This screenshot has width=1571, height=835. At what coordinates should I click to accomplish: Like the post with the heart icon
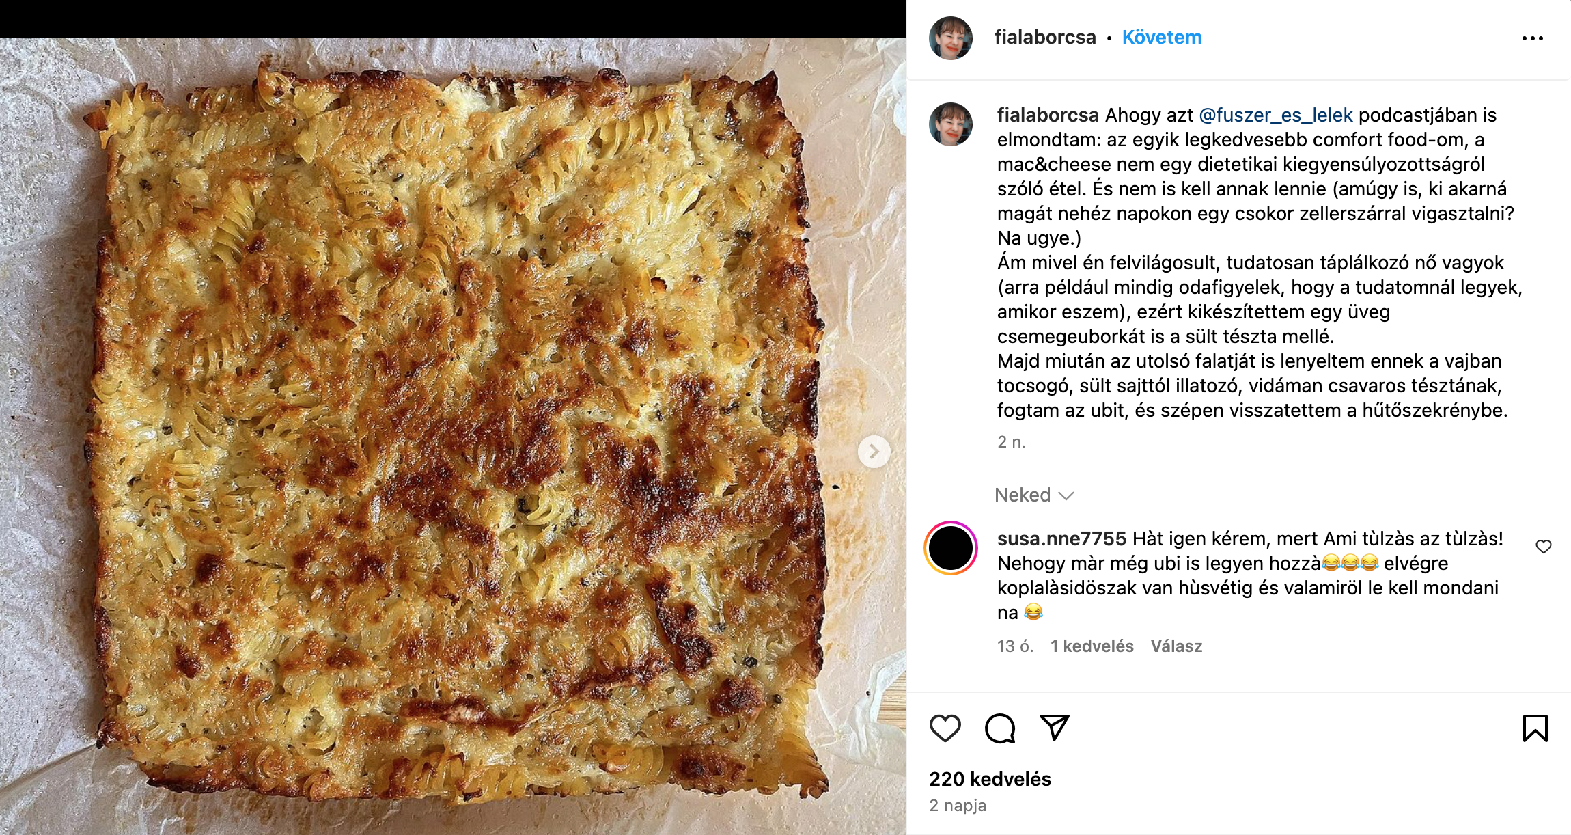coord(945,728)
